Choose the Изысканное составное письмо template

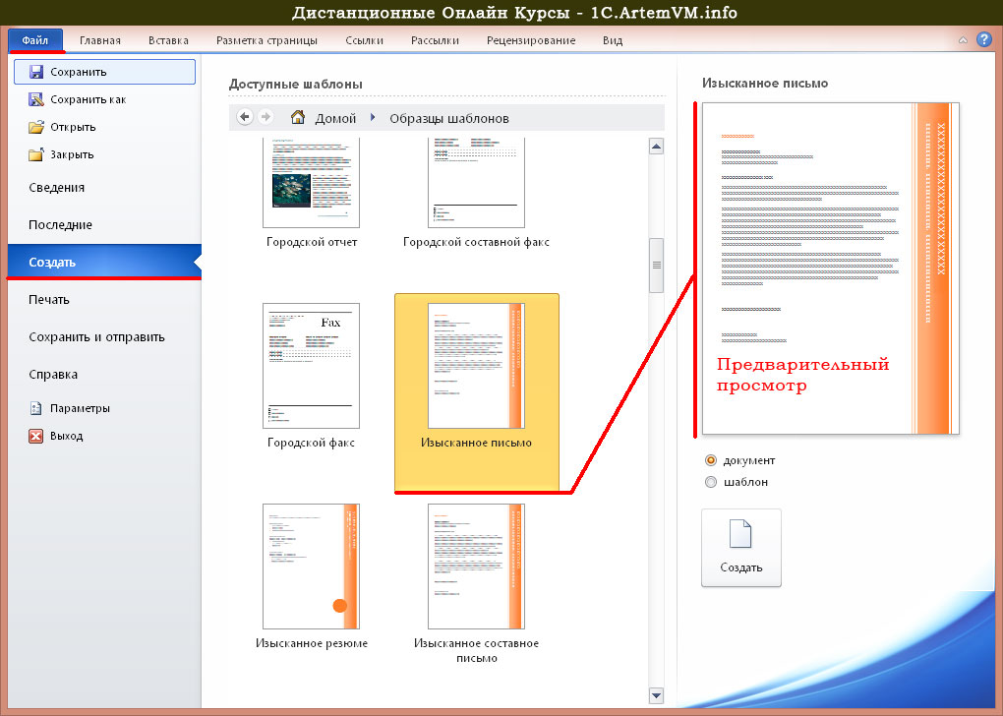point(477,583)
